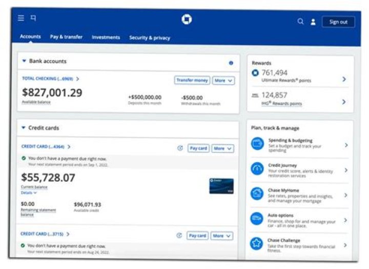Open the Chase MyHome house icon

coord(257,194)
